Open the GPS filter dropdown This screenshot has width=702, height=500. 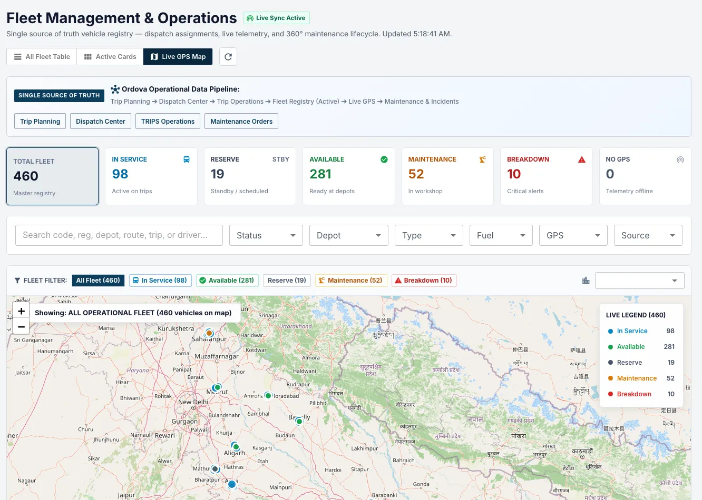click(x=573, y=235)
